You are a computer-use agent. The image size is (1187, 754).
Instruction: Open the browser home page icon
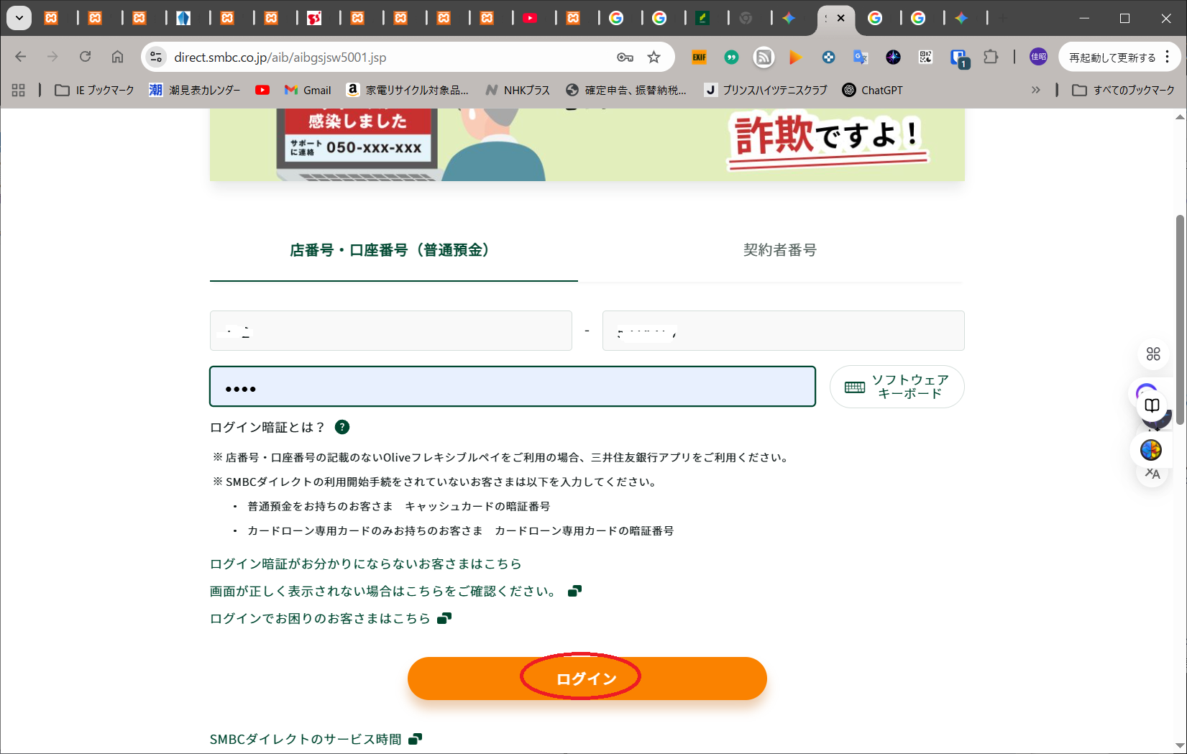click(x=117, y=57)
